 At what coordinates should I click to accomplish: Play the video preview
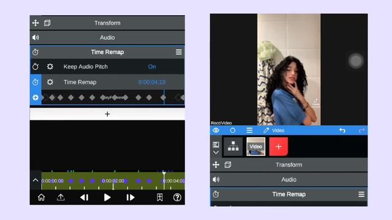[107, 197]
